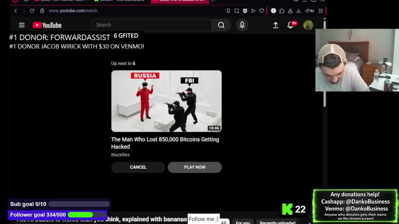The width and height of the screenshot is (399, 224).
Task: Open the account avatar menu
Action: [x=308, y=25]
